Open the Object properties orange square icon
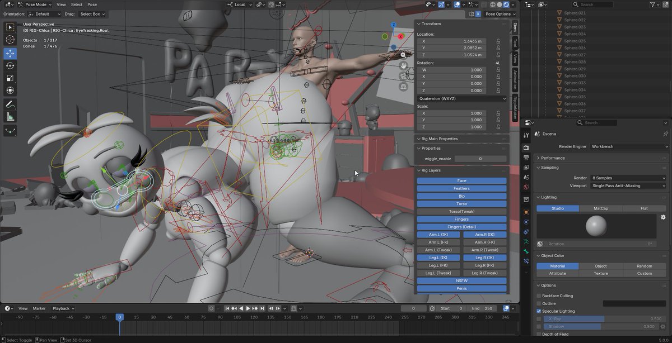The height and width of the screenshot is (343, 672). 526,212
